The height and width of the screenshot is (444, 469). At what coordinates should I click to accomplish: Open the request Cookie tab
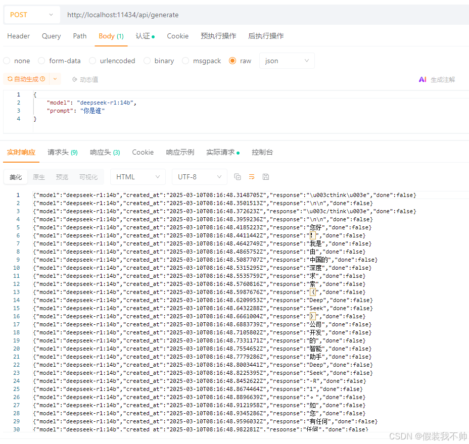click(x=178, y=36)
